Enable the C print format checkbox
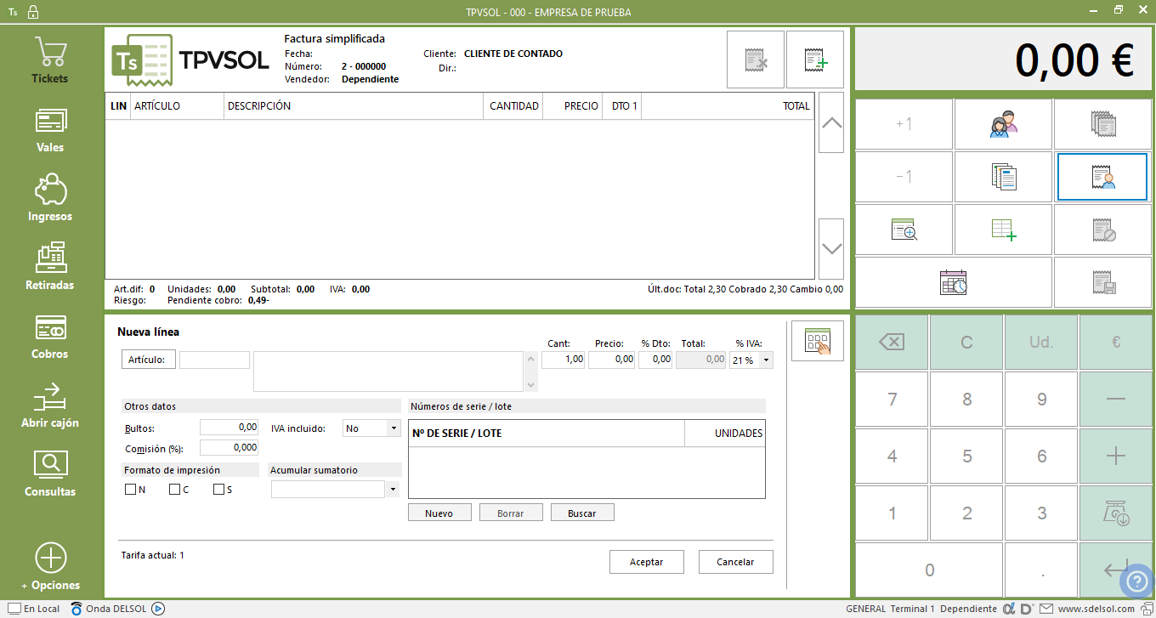 174,490
